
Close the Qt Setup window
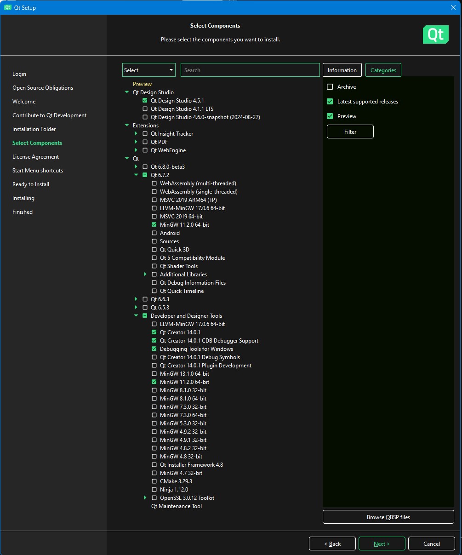click(453, 7)
